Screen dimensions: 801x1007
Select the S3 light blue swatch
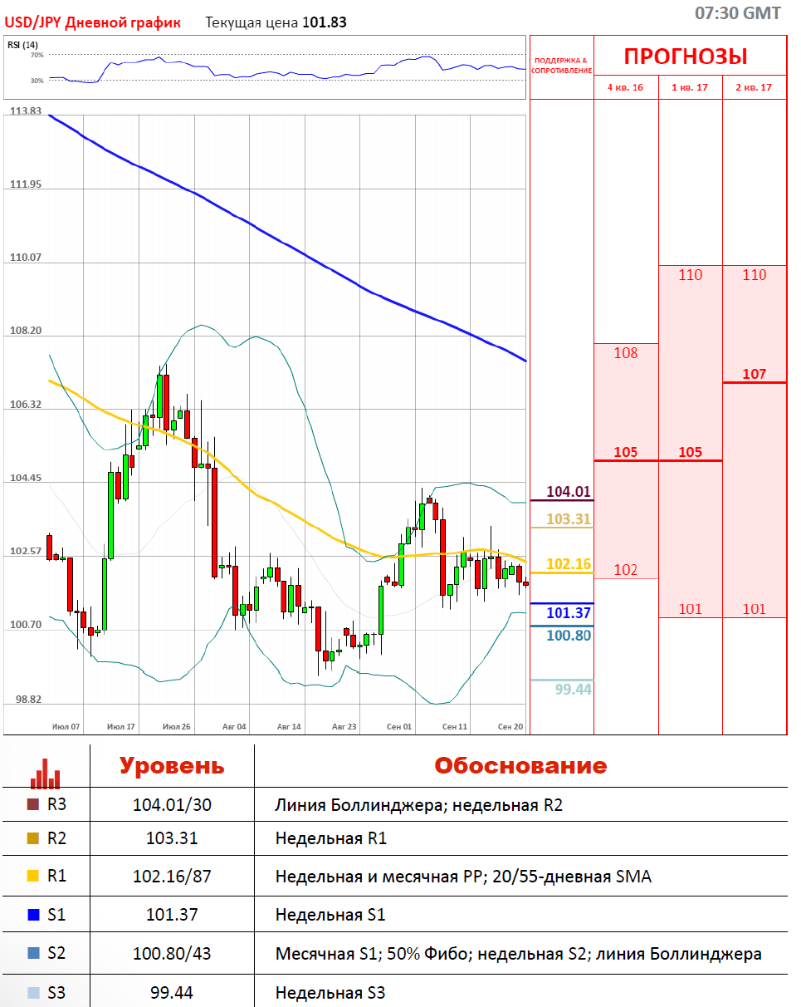33,992
